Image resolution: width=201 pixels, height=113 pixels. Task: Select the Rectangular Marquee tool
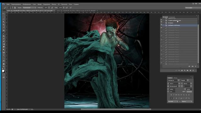pyautogui.click(x=4, y=16)
